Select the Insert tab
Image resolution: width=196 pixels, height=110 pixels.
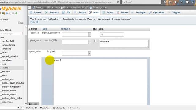94,13
